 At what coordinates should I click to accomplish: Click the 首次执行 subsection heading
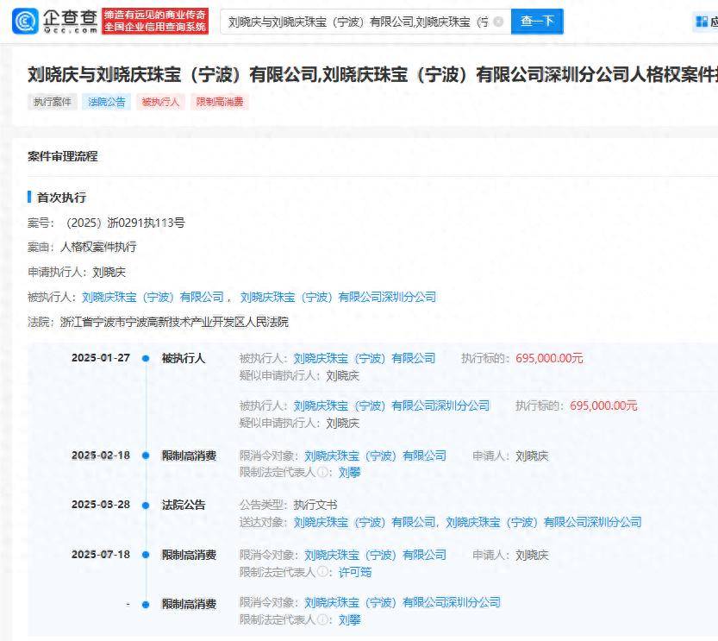click(61, 198)
